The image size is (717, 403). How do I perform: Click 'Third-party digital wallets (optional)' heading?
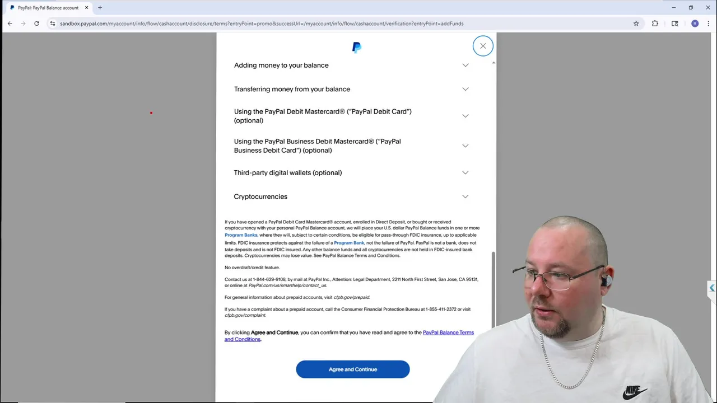pyautogui.click(x=288, y=172)
